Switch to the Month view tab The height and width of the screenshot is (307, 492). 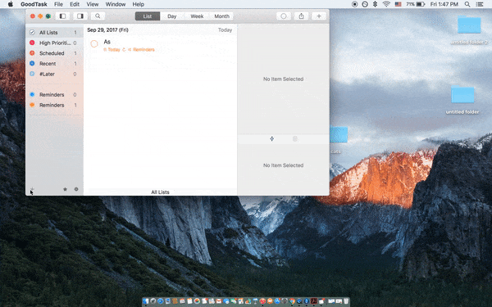pos(222,16)
